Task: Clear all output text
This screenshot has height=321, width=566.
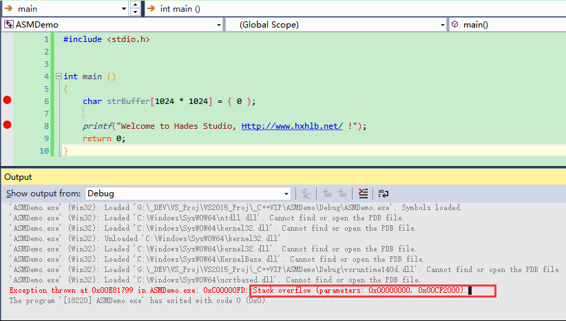Action: (x=364, y=194)
